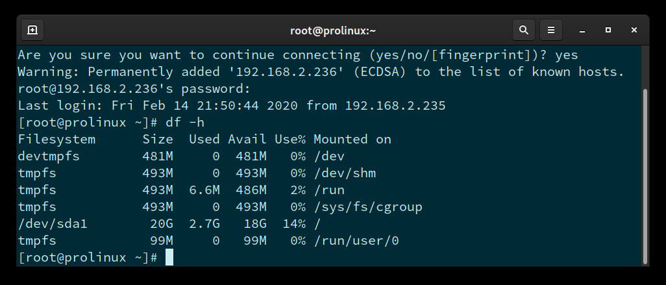Viewport: 666px width, 285px height.
Task: Close the terminal window
Action: click(x=634, y=30)
